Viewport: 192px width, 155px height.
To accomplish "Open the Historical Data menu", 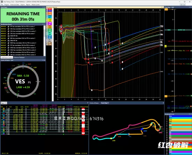I will coord(15,5).
